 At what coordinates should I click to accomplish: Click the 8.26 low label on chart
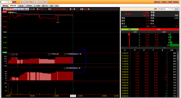(58, 22)
